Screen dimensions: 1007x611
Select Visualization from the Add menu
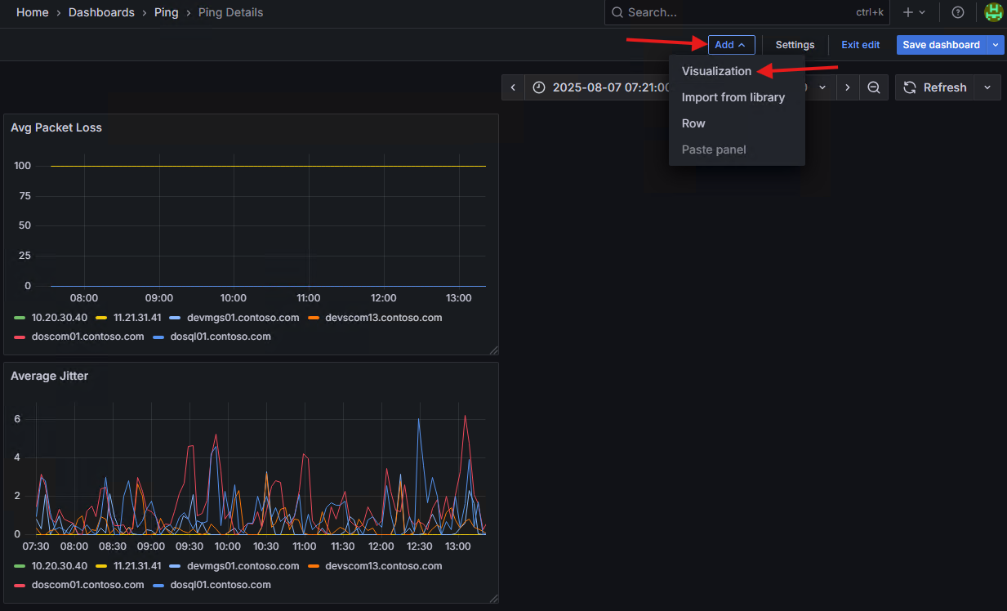(x=716, y=71)
